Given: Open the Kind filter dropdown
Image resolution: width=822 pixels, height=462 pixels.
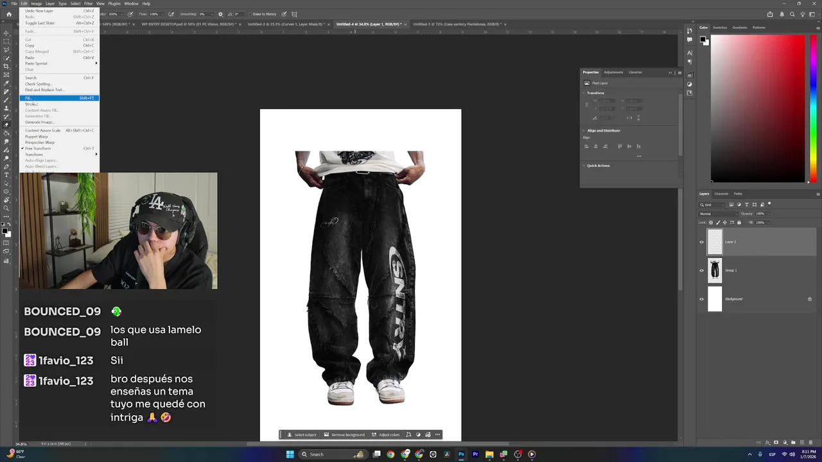Looking at the screenshot, I should pos(712,205).
